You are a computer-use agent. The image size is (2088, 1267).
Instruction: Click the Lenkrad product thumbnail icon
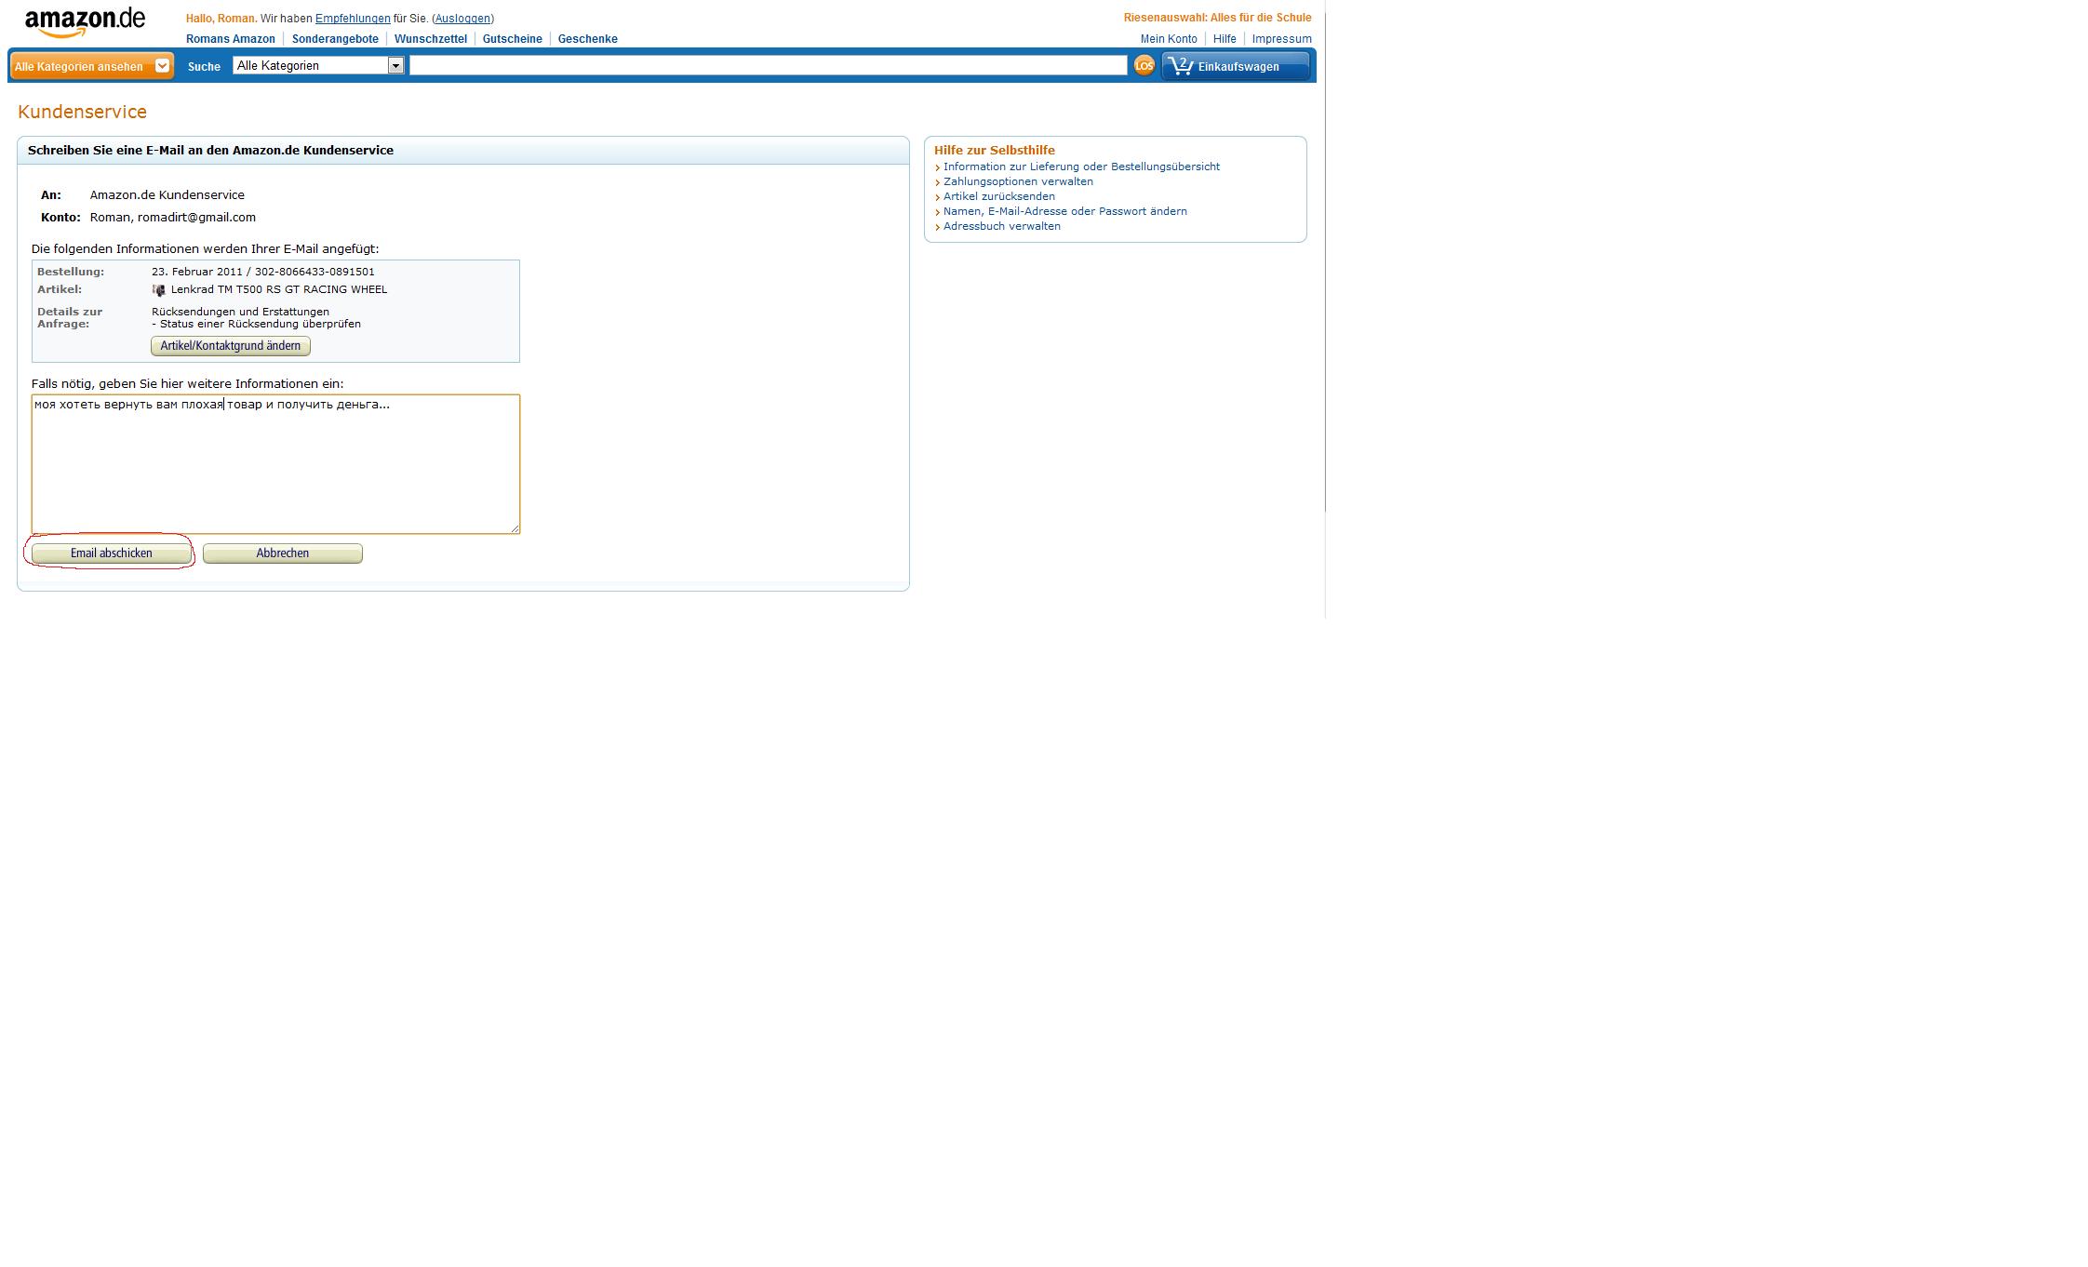pos(158,290)
